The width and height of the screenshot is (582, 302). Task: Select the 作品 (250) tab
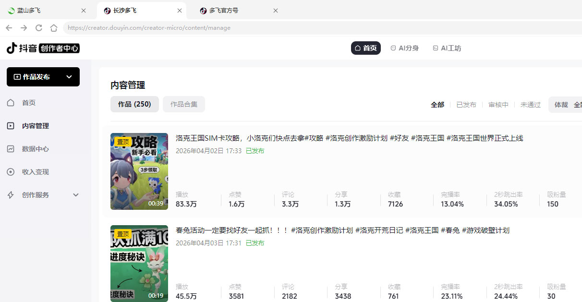coord(134,104)
